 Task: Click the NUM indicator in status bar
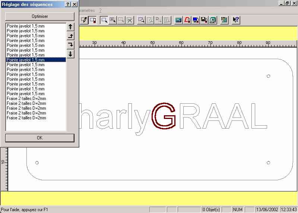point(238,210)
